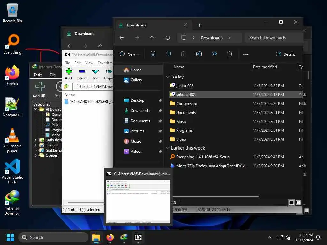
Task: Open View menu in 7-Zip
Action: 89,63
